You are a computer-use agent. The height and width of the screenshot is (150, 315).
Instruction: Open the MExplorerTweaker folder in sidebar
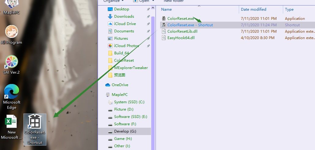pos(131,68)
